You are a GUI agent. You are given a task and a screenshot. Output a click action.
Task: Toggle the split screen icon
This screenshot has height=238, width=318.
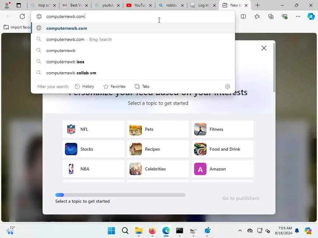point(243,16)
